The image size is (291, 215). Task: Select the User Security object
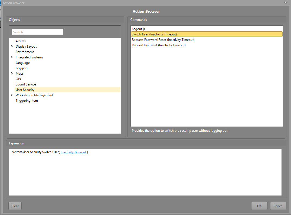point(25,90)
